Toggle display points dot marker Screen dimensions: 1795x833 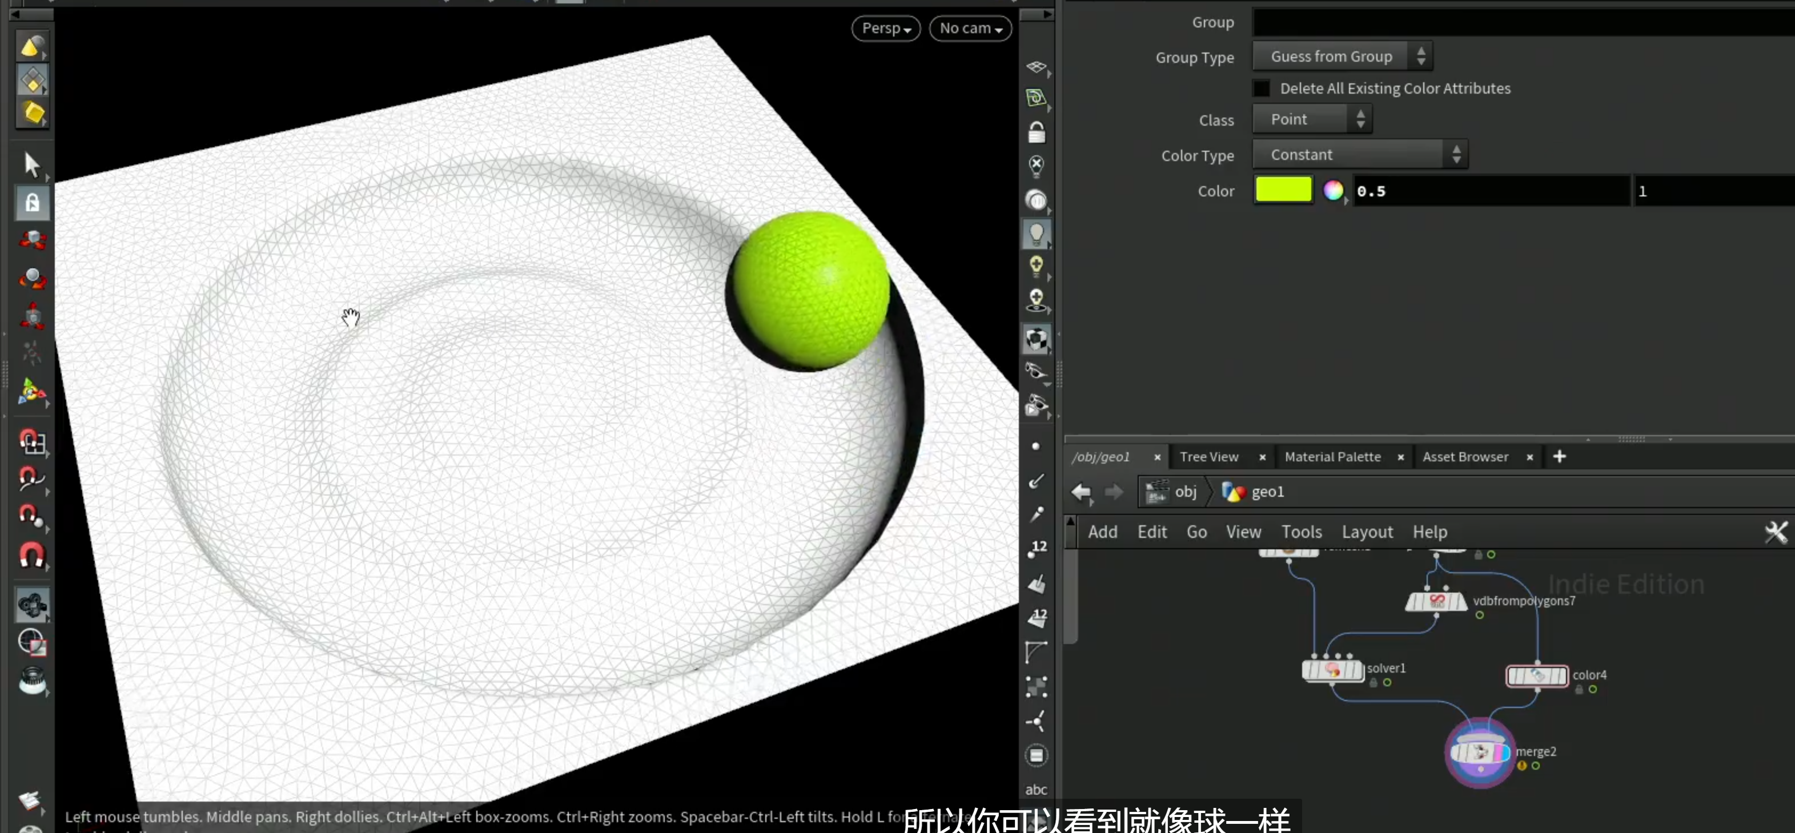point(1035,446)
